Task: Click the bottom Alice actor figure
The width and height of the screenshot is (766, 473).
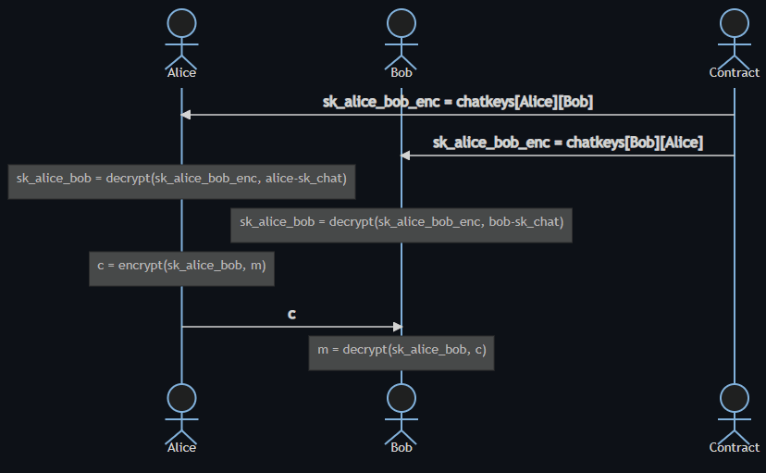Action: (181, 410)
